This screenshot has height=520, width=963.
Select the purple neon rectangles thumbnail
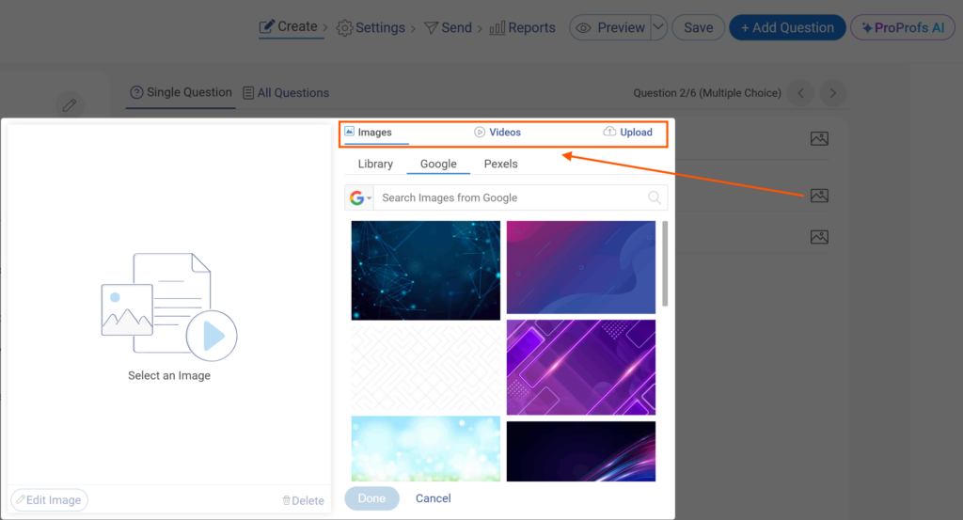click(581, 367)
